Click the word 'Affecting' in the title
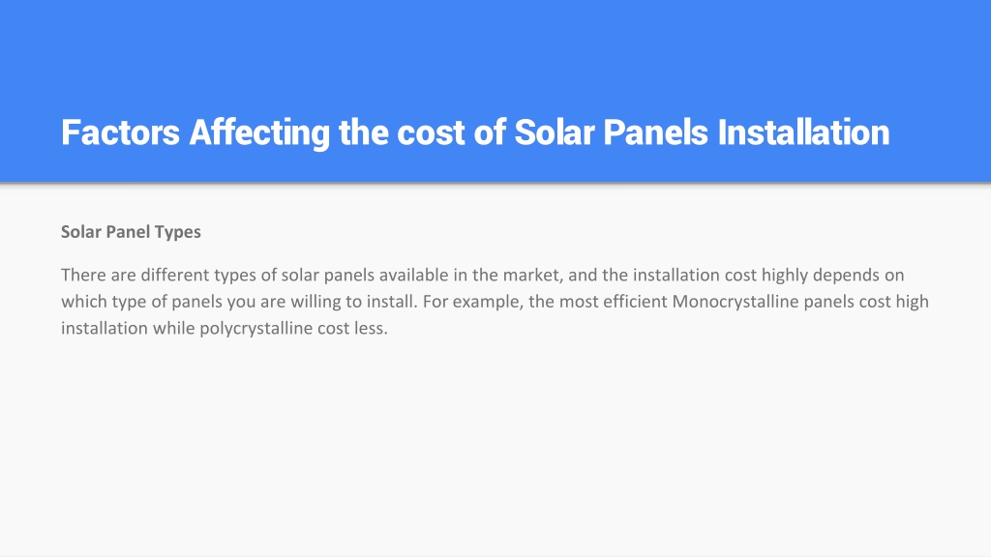991x557 pixels. coord(259,132)
